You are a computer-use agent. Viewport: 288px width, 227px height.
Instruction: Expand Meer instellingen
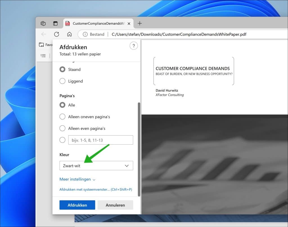pos(77,179)
